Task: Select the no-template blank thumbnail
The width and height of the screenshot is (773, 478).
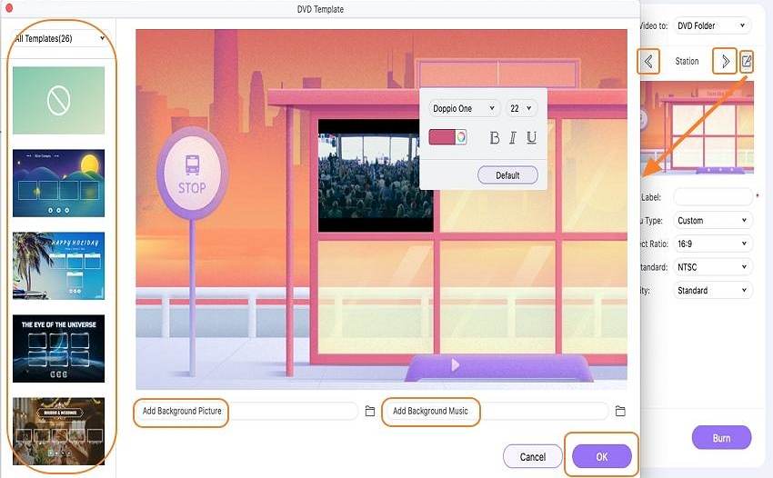Action: (59, 101)
